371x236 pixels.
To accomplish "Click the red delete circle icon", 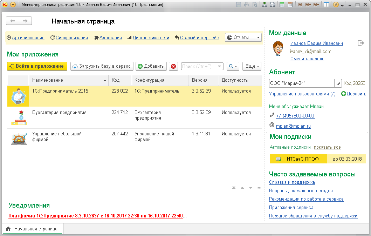I will point(173,66).
